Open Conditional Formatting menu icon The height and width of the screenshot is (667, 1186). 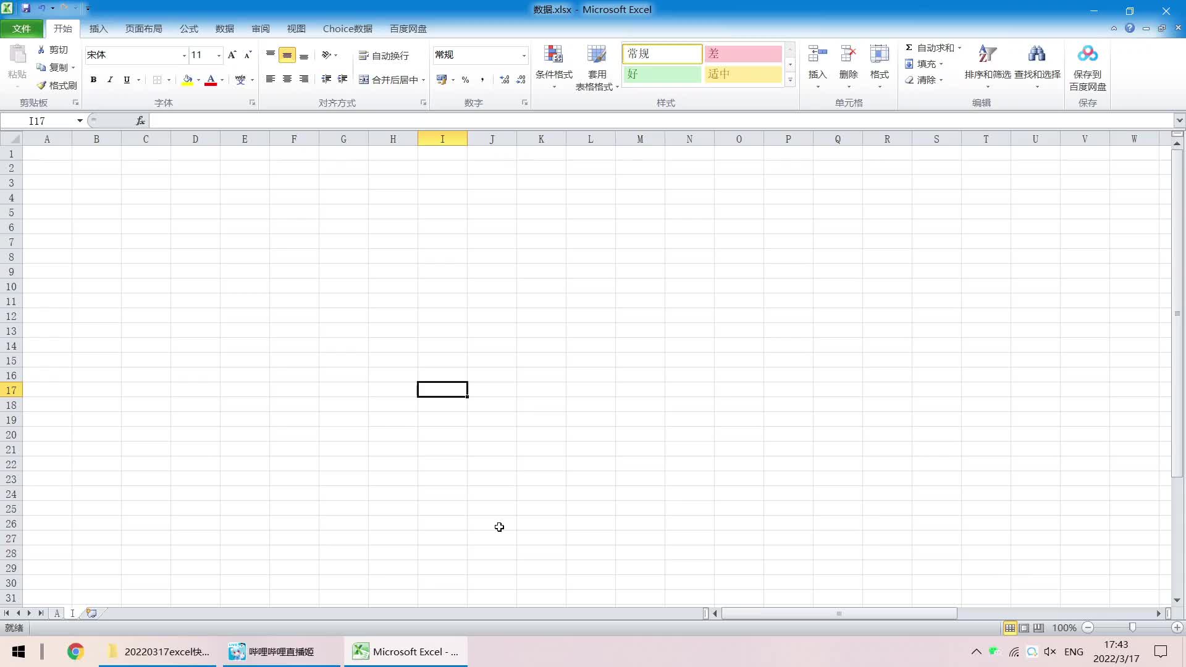click(x=553, y=56)
